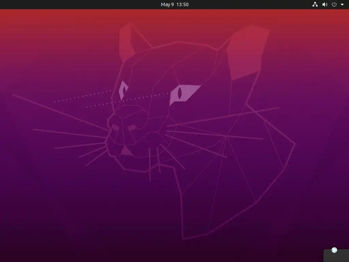Click the volume speaker icon

pyautogui.click(x=325, y=4)
